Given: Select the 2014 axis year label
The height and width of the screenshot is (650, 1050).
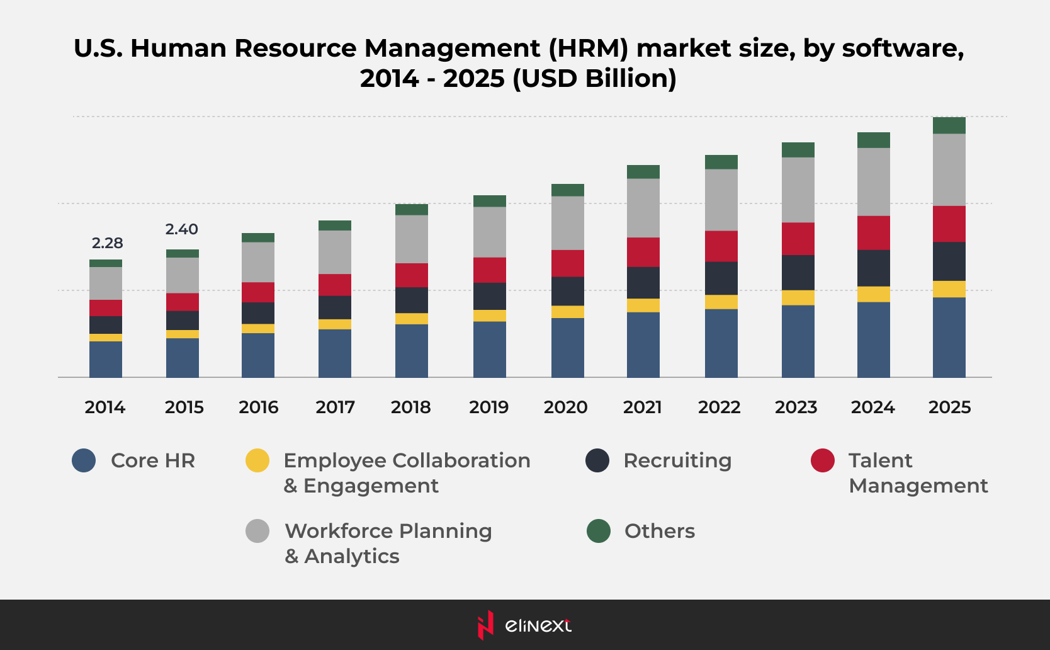Looking at the screenshot, I should 105,408.
